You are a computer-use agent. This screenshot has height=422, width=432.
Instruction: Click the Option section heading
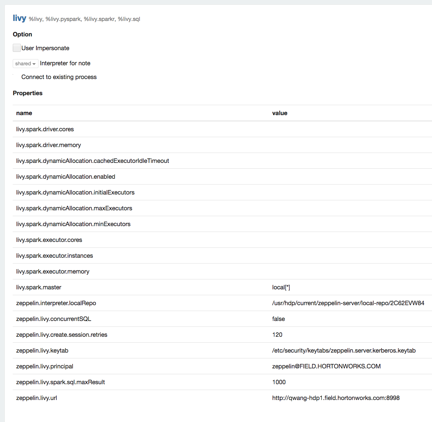22,34
